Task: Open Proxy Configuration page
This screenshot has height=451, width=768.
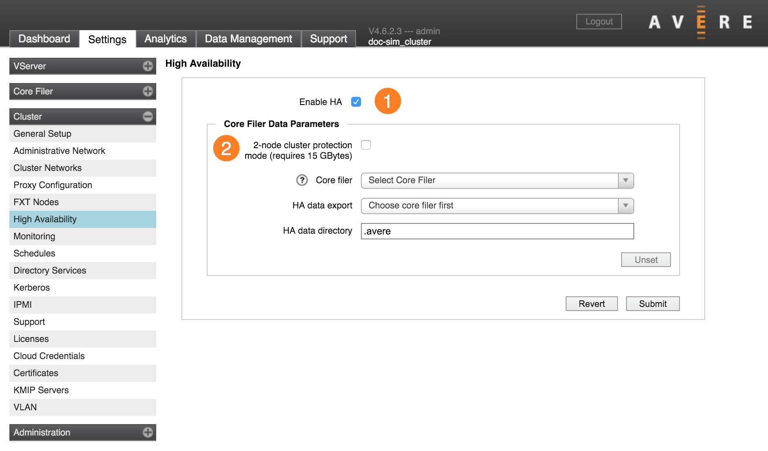Action: point(83,185)
